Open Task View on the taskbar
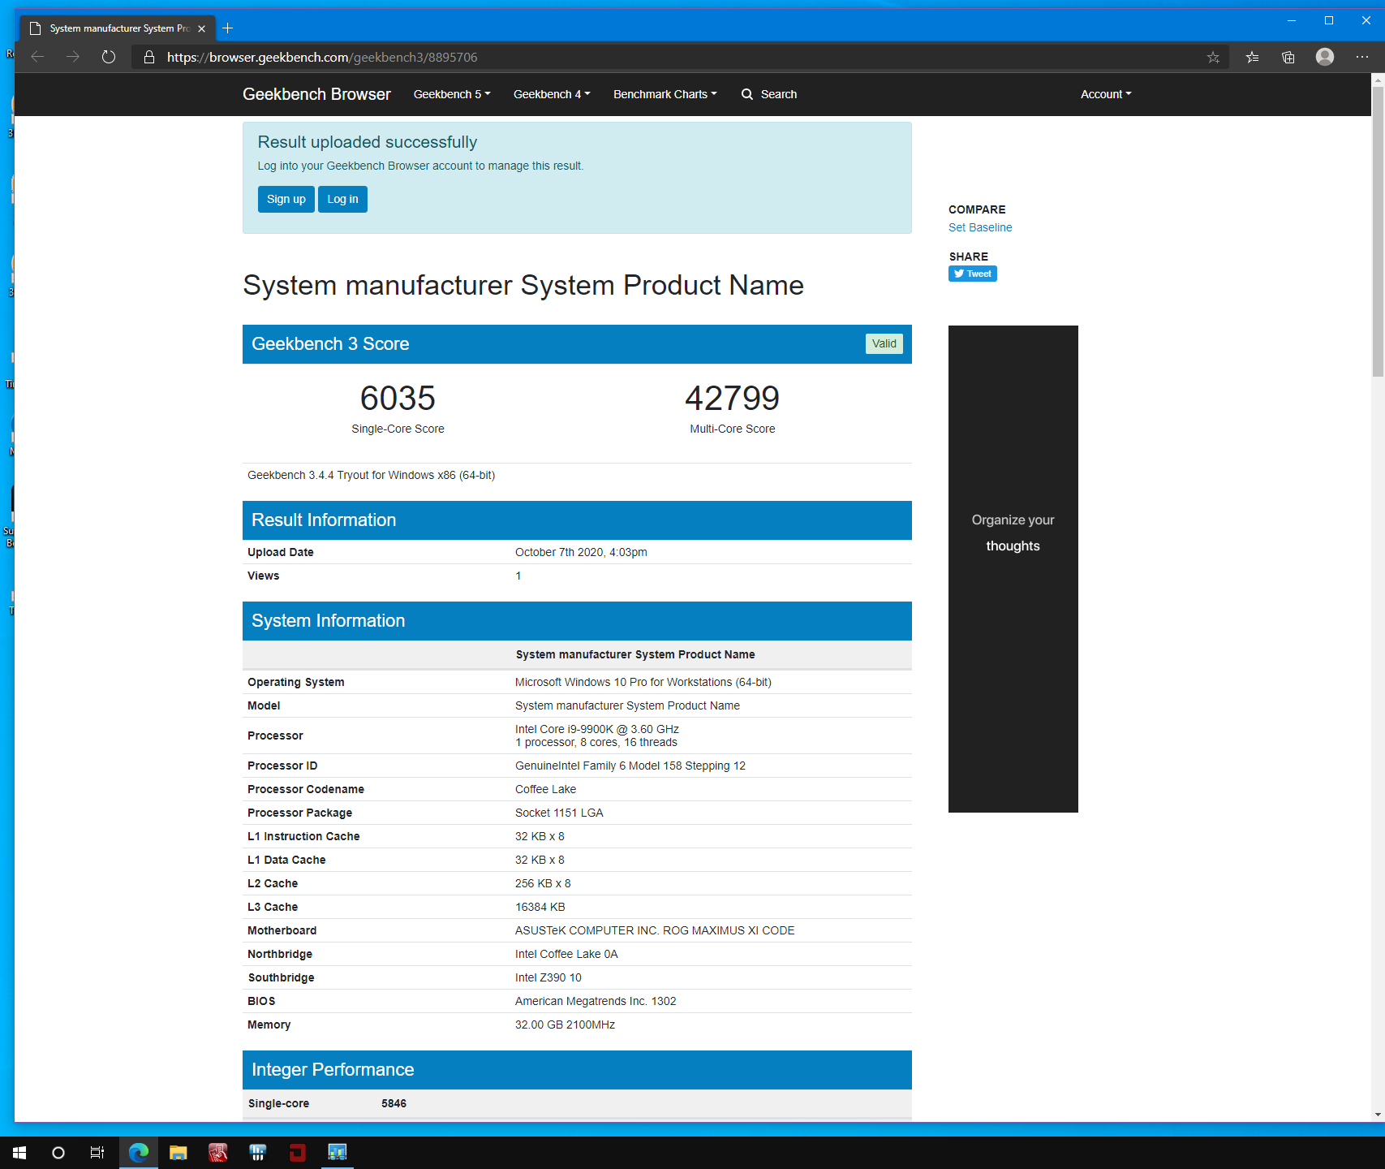 (x=97, y=1153)
